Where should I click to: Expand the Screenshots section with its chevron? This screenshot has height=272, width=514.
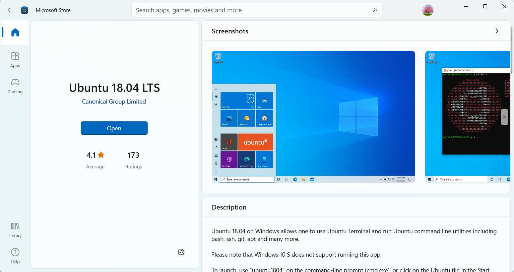pos(497,31)
